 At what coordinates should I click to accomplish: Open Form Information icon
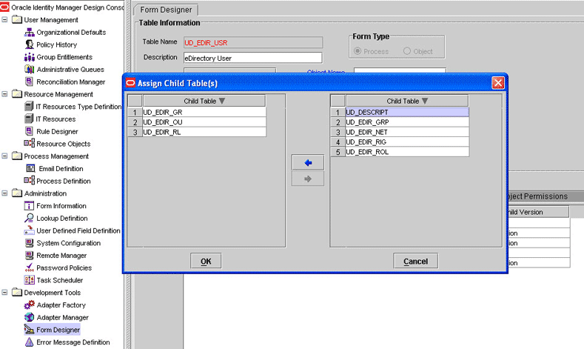29,206
